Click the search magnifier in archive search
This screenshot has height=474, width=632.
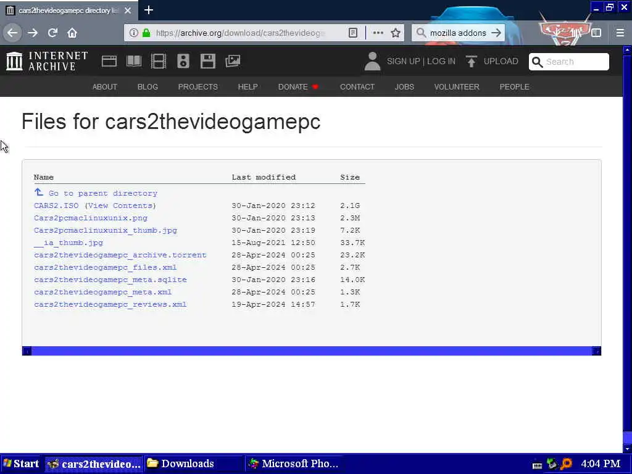tap(538, 62)
